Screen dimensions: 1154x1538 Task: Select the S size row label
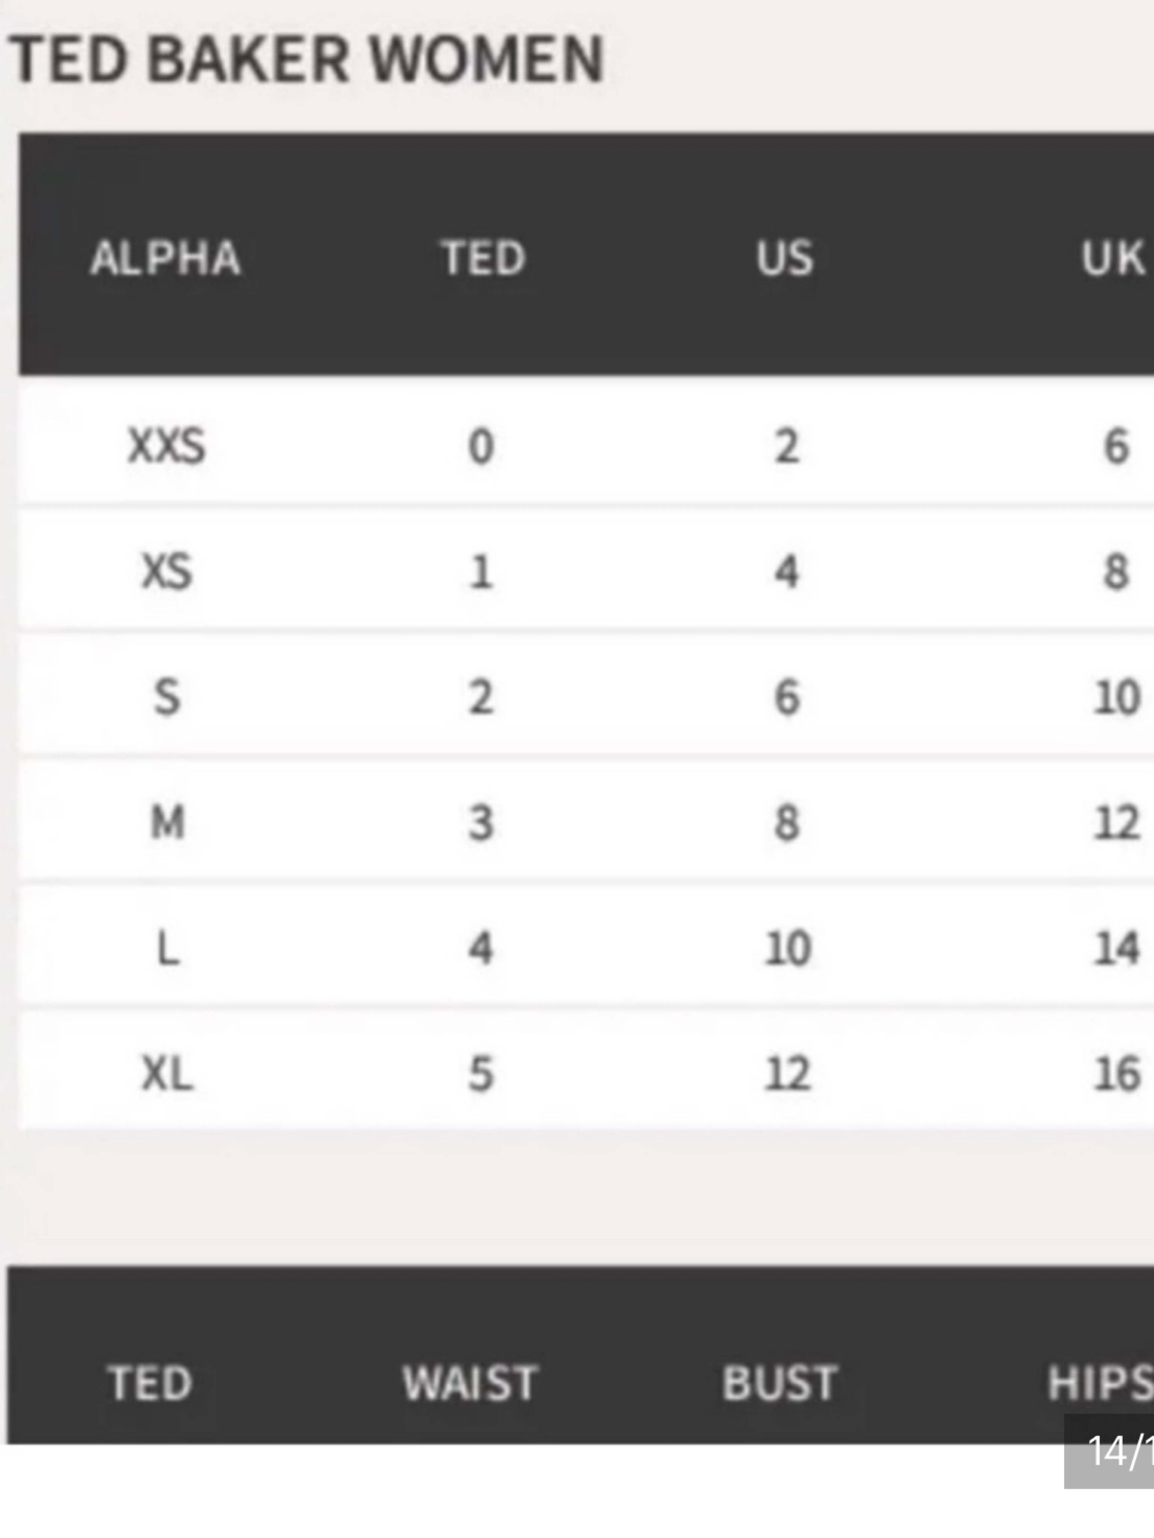point(167,697)
